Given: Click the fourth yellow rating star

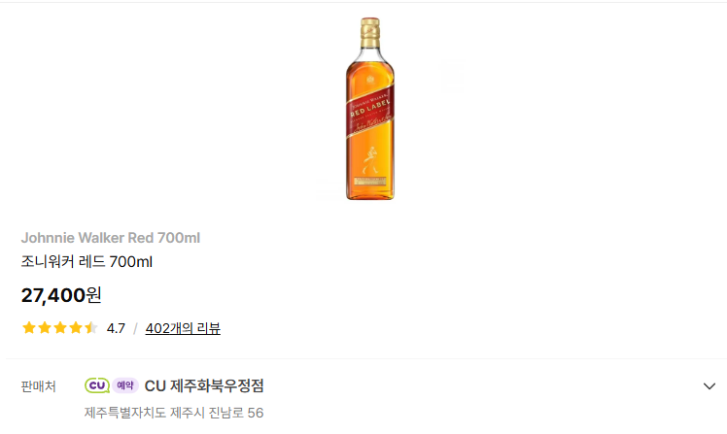Looking at the screenshot, I should point(76,328).
